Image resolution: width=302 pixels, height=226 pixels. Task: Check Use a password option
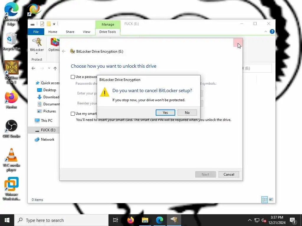pyautogui.click(x=73, y=77)
